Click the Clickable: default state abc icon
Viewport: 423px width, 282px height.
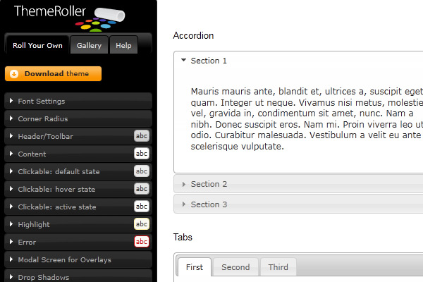point(142,171)
